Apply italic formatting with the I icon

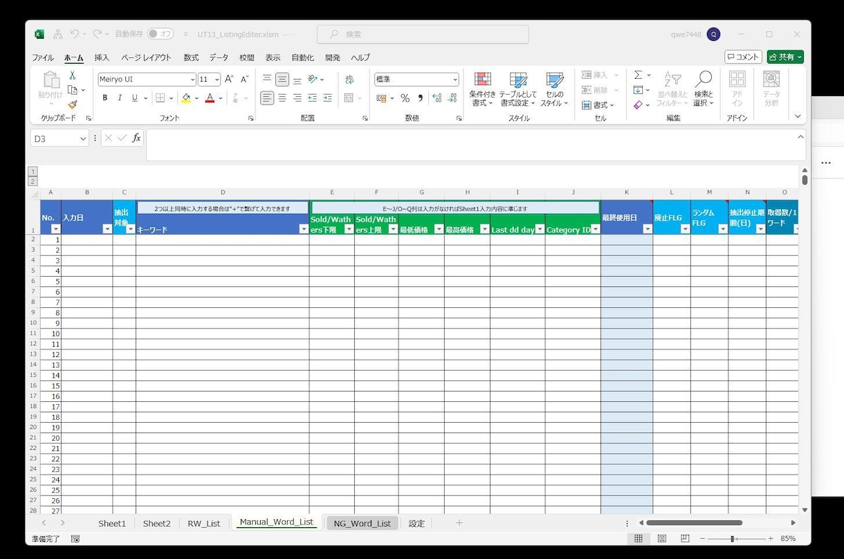(120, 98)
